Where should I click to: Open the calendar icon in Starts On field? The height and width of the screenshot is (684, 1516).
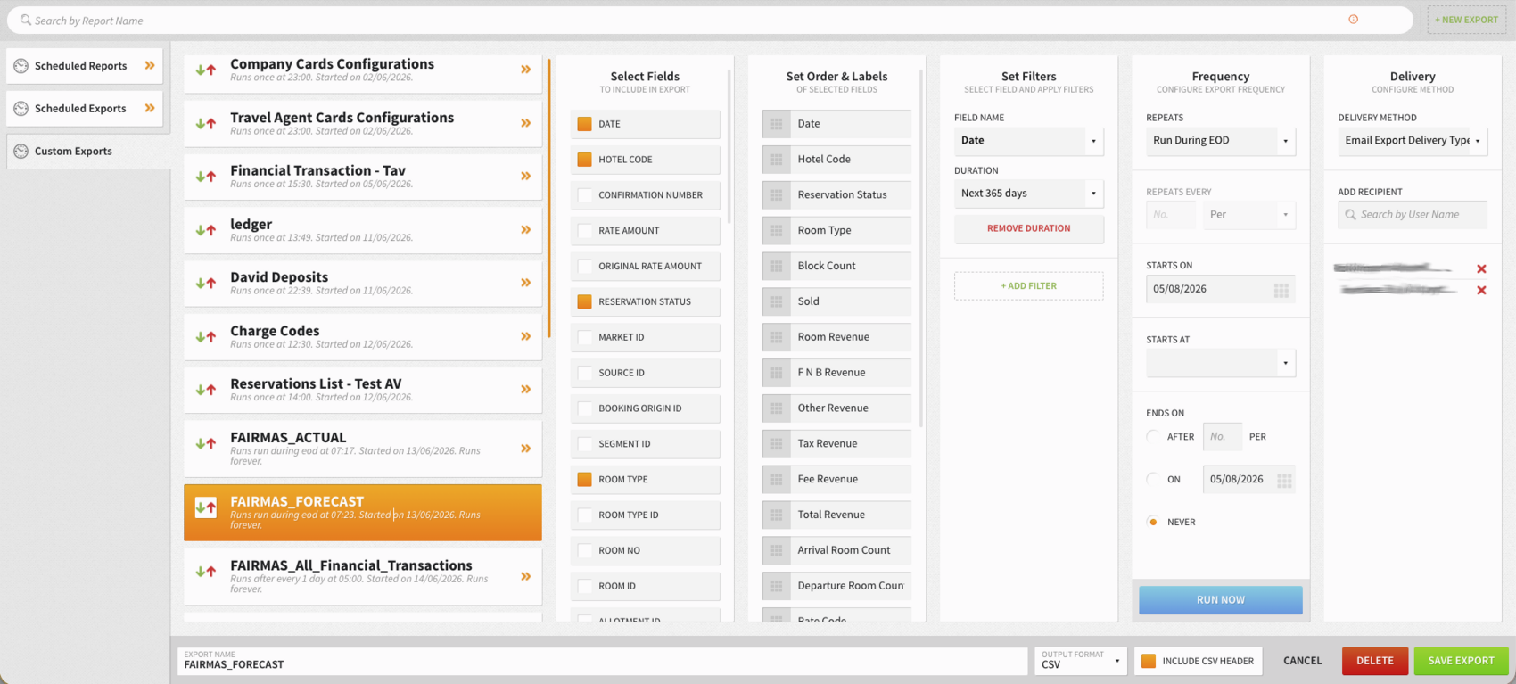point(1281,290)
